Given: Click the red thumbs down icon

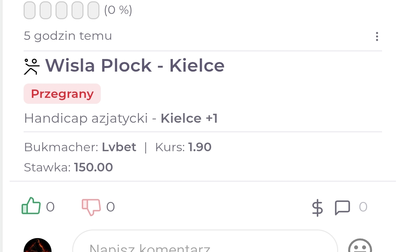Looking at the screenshot, I should tap(91, 207).
